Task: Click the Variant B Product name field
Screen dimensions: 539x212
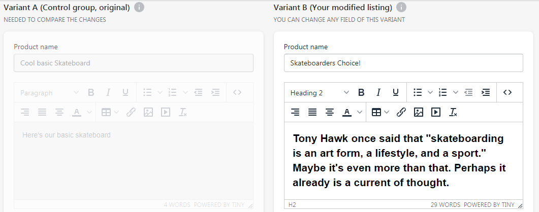Action: click(x=403, y=63)
